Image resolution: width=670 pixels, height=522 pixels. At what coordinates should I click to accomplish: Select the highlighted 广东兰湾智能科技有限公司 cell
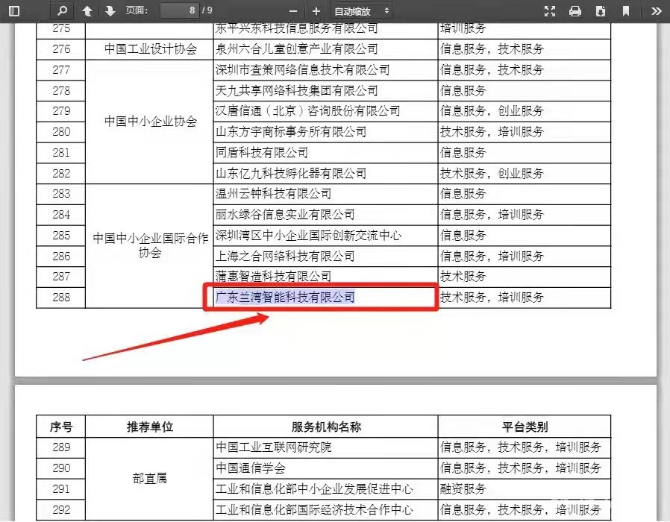pos(325,298)
